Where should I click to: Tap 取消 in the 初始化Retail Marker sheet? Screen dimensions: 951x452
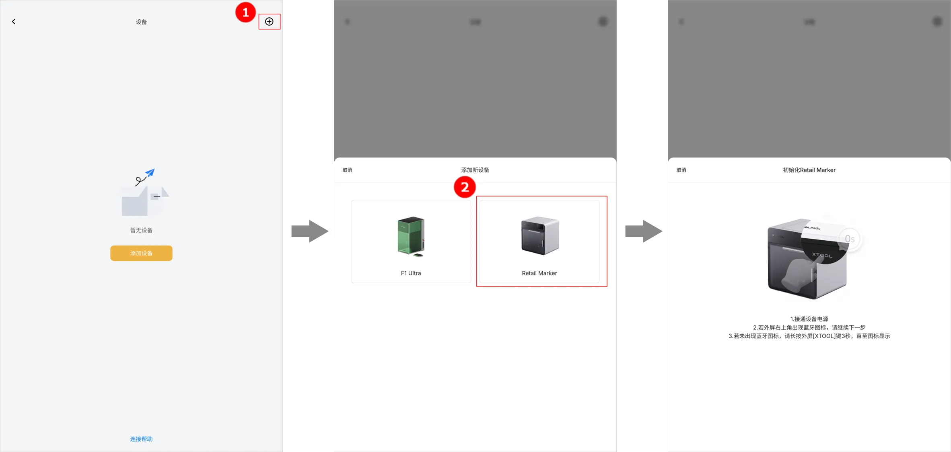[x=681, y=170]
